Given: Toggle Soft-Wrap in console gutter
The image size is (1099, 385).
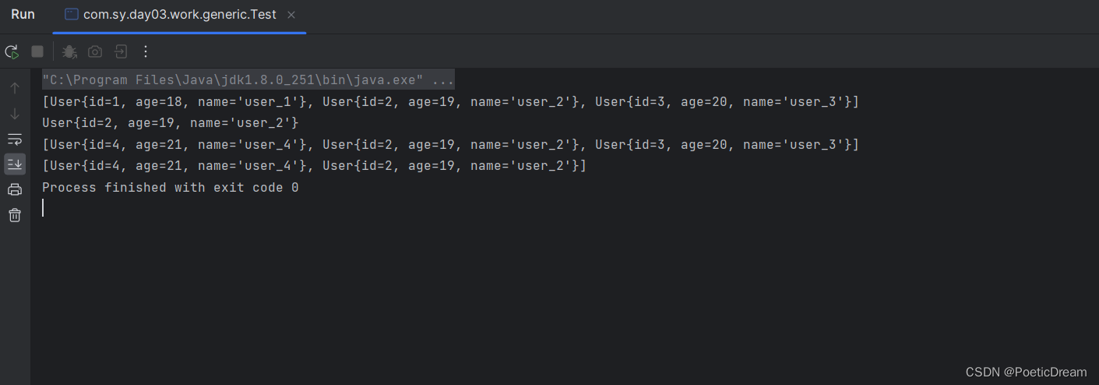Looking at the screenshot, I should click(x=15, y=139).
